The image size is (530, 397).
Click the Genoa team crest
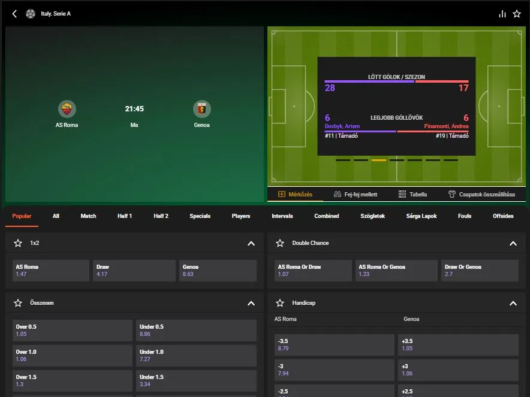tap(201, 109)
